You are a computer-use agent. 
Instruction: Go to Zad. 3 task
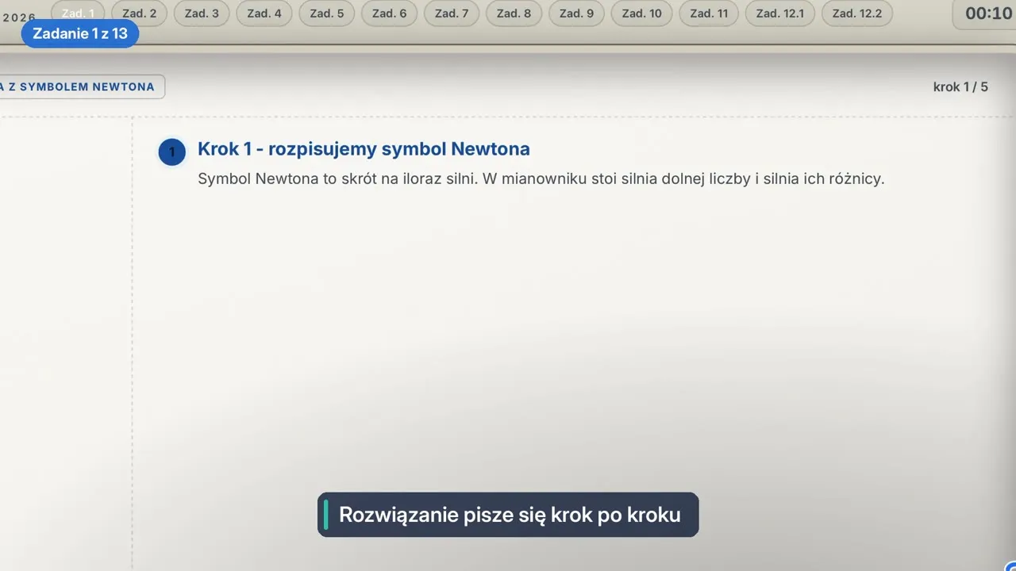(x=202, y=13)
